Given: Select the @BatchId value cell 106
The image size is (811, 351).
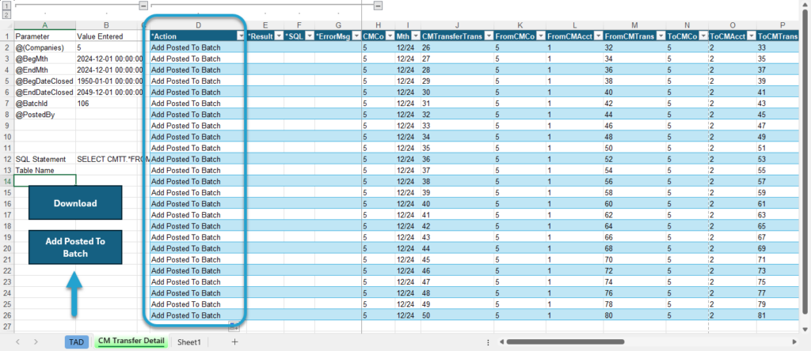Looking at the screenshot, I should tap(107, 104).
